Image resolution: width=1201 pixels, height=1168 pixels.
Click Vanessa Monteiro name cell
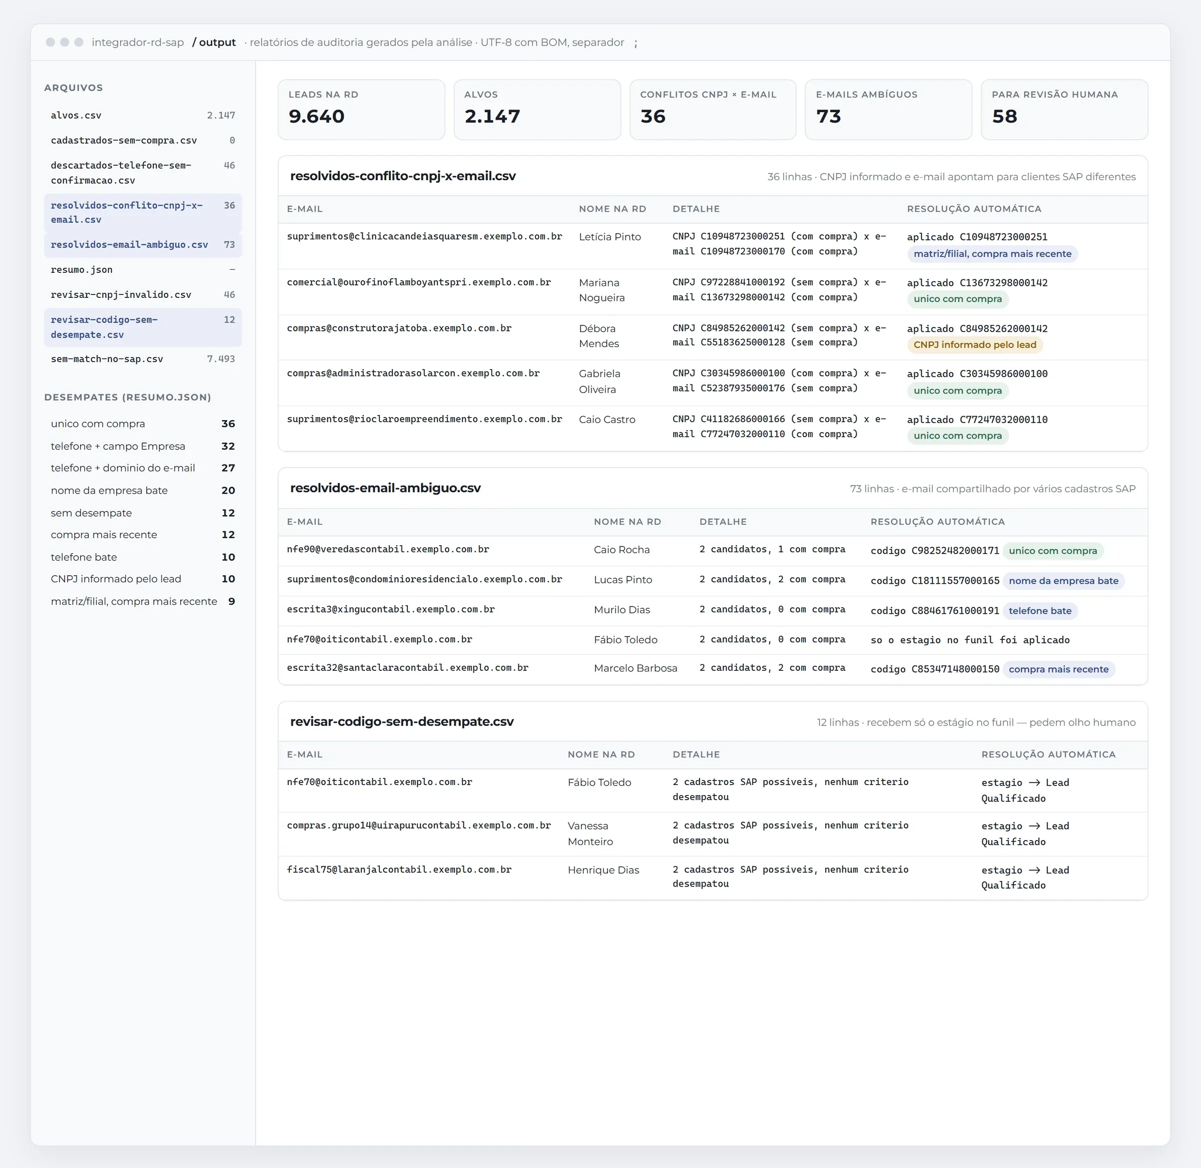coord(590,834)
